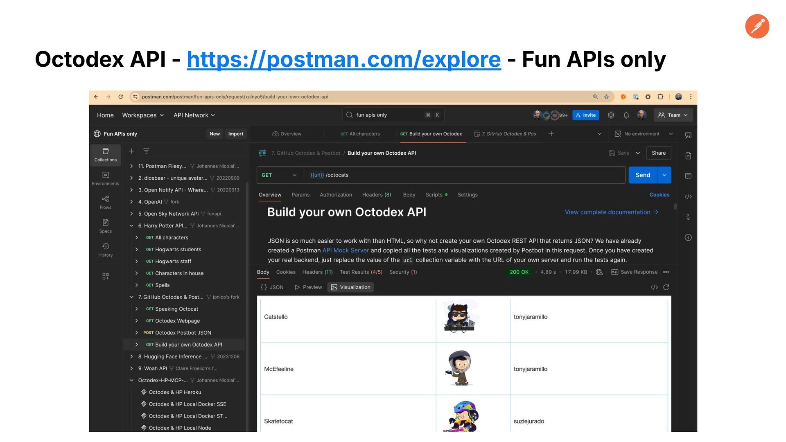Click the collection filter icon
Image resolution: width=786 pixels, height=442 pixels.
[x=146, y=151]
